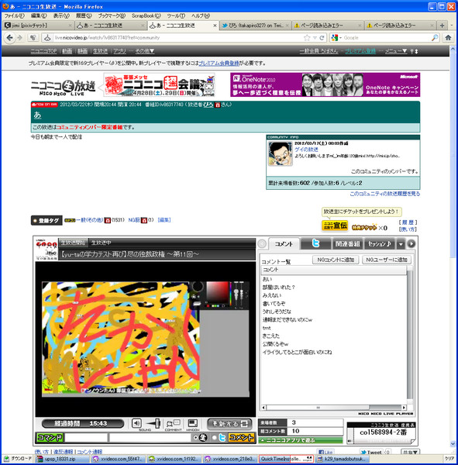Click the [編集] tag edit link
The width and height of the screenshot is (458, 465).
point(164,220)
